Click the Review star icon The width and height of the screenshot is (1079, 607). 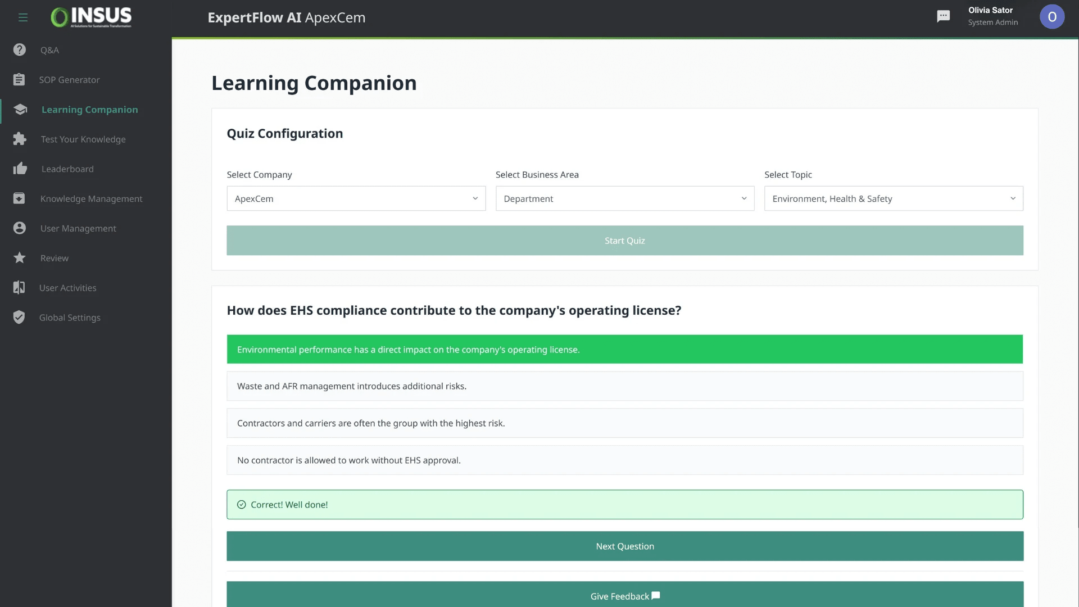pos(20,258)
